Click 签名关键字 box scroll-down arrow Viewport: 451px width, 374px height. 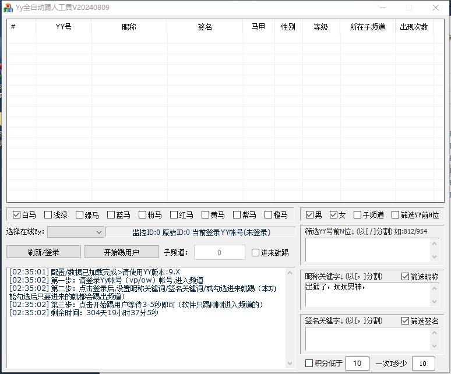pos(434,346)
